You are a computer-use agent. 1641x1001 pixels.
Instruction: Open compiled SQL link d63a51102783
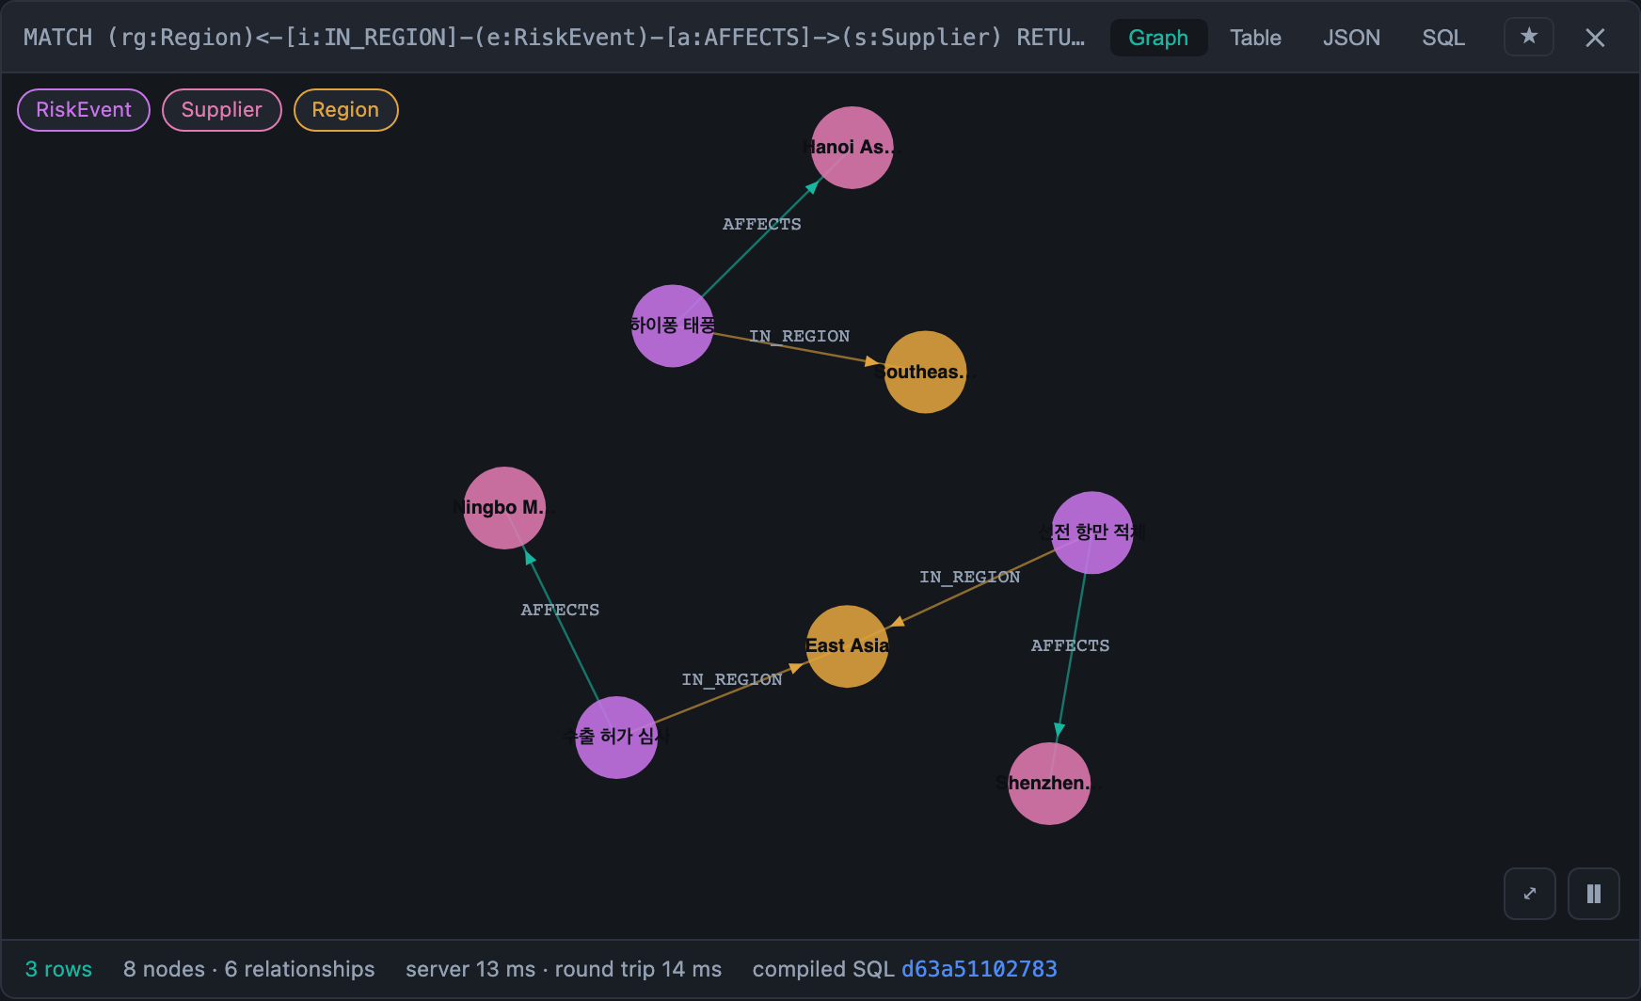980,969
